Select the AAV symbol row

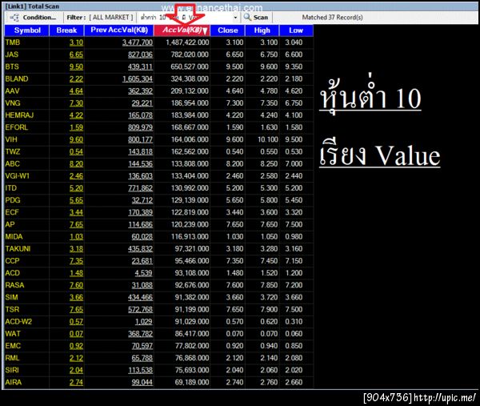pyautogui.click(x=159, y=91)
